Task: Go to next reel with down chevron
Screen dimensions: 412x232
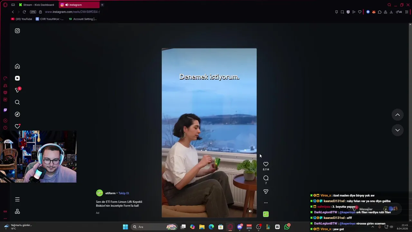Action: point(398,130)
